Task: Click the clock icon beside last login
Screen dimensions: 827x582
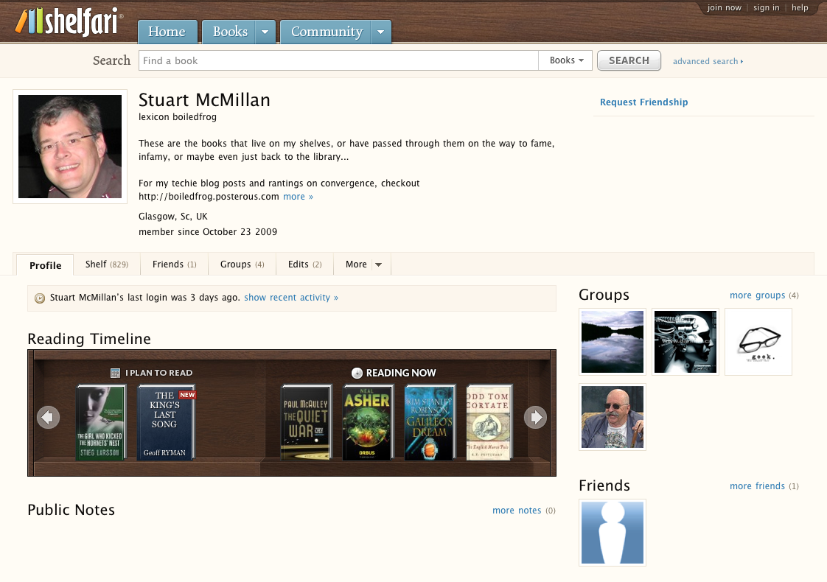Action: [40, 298]
